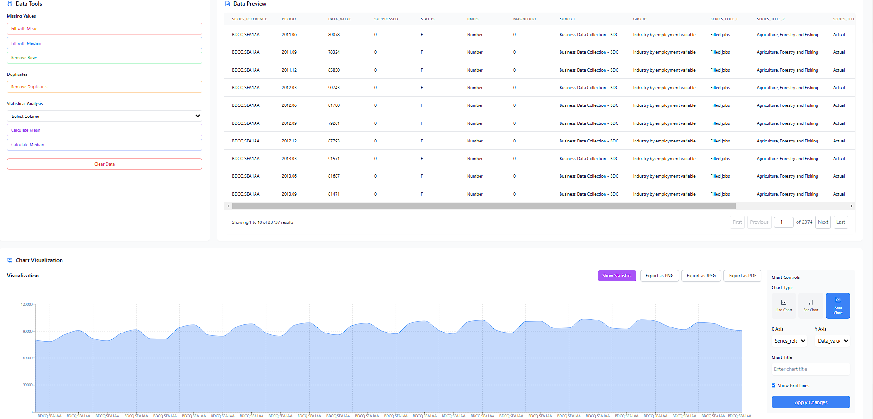Click Apply Changes button

click(x=811, y=402)
